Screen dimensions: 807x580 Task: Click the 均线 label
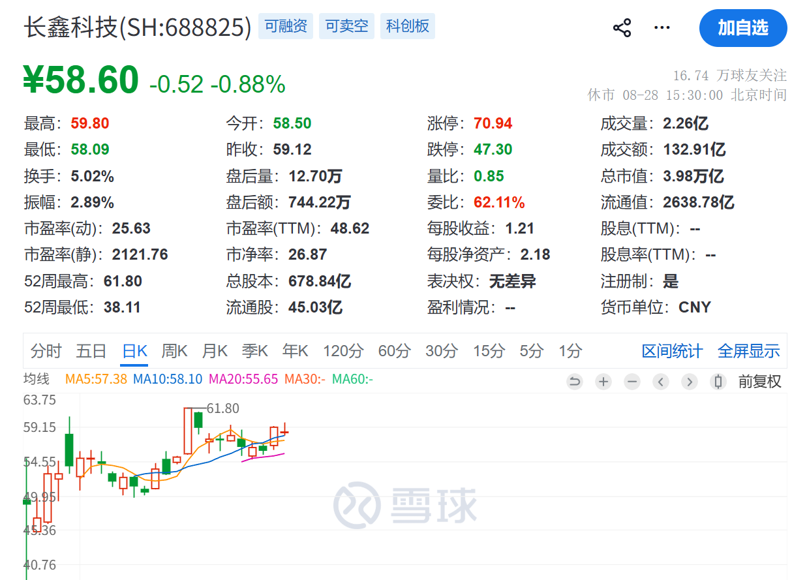click(37, 378)
